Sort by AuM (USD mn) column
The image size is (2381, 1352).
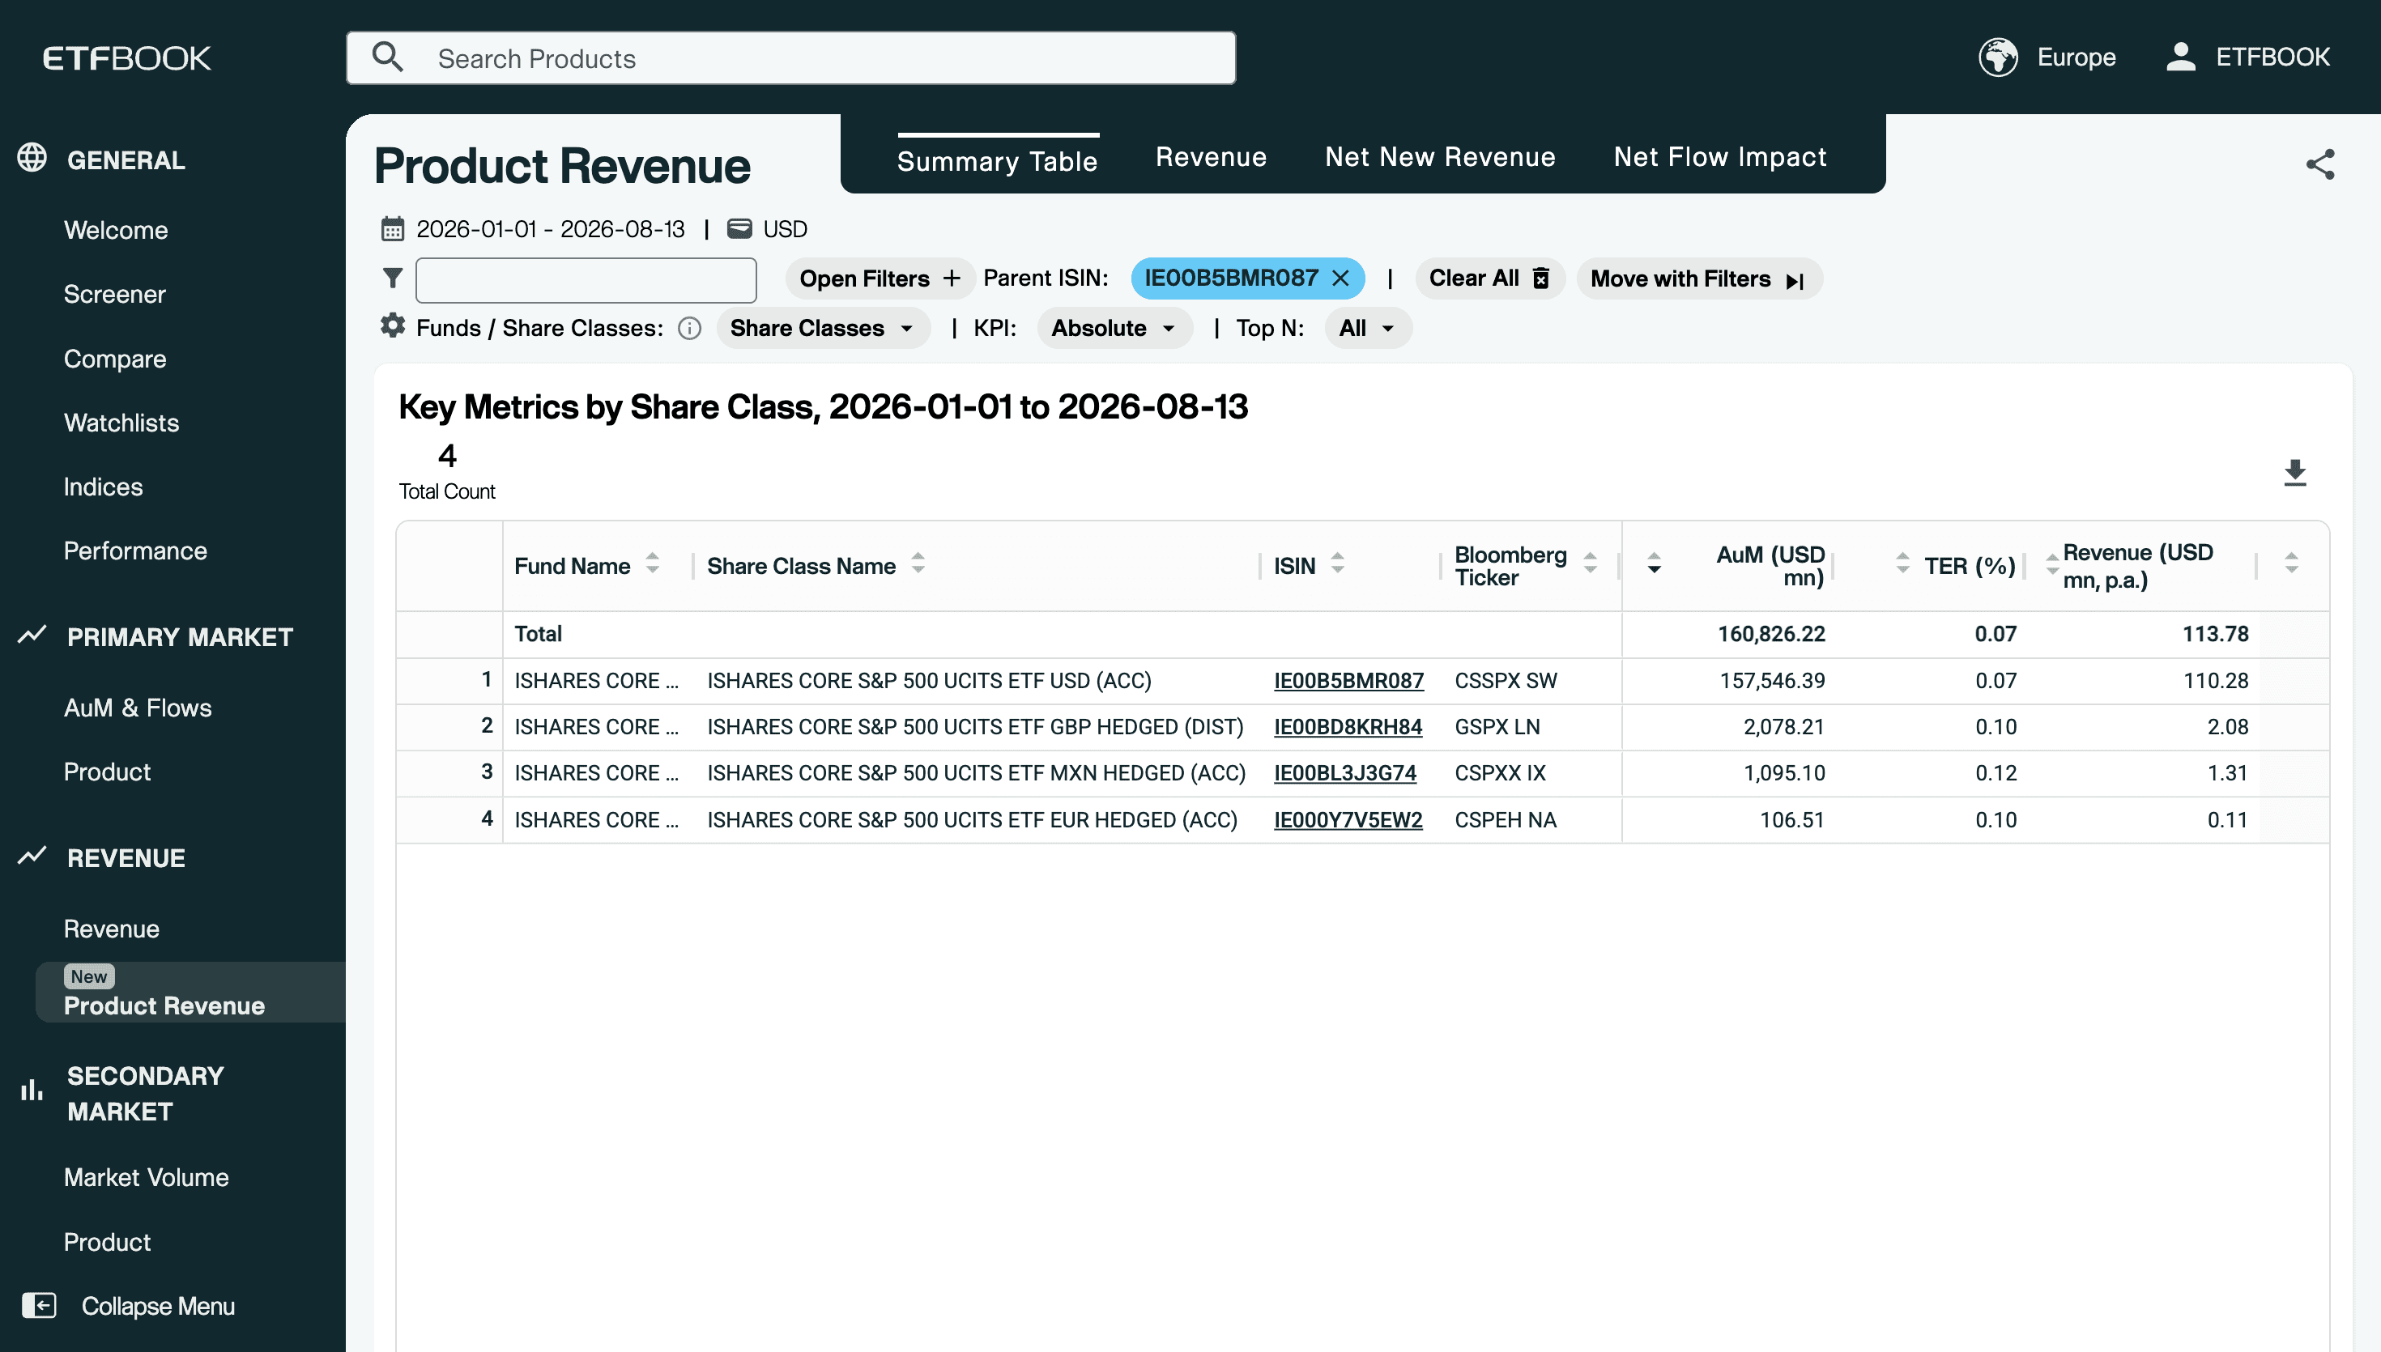[x=1654, y=563]
